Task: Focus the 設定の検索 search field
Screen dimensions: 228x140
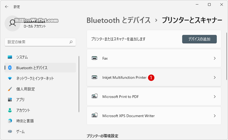Action: [x=40, y=42]
